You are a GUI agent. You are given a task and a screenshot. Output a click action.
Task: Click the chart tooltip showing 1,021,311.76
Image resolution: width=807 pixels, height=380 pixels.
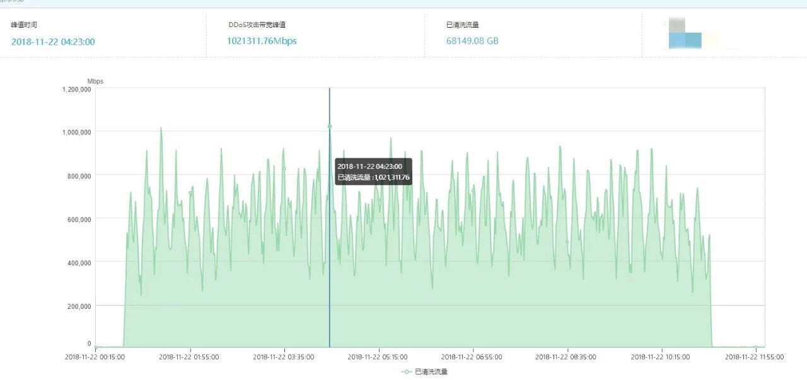pyautogui.click(x=374, y=171)
